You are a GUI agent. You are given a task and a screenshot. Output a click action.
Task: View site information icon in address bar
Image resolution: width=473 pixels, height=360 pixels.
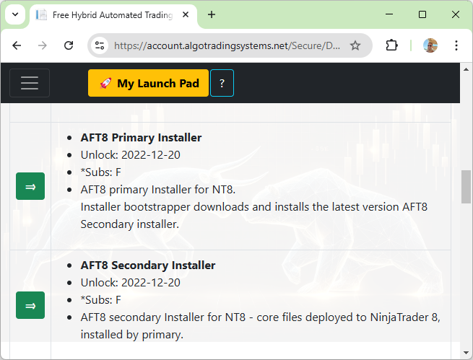point(100,45)
